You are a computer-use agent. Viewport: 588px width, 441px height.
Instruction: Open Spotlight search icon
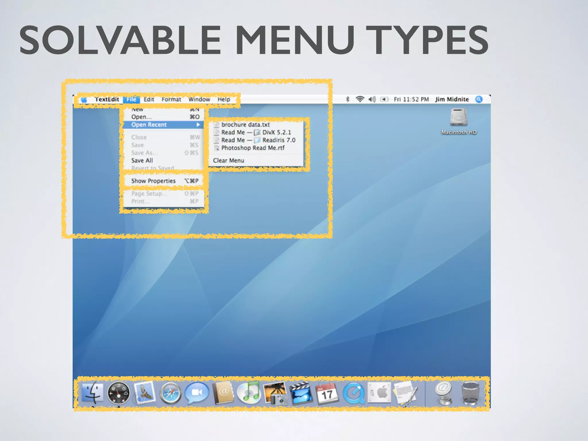tap(479, 99)
